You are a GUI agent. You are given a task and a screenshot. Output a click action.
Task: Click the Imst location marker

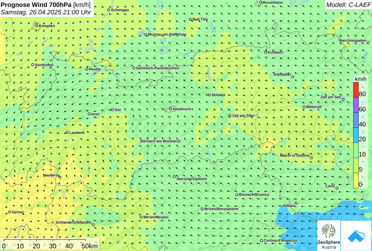coord(89,114)
